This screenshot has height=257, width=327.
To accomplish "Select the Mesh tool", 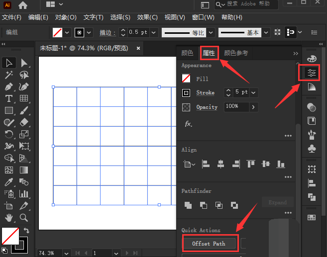I will pos(9,170).
